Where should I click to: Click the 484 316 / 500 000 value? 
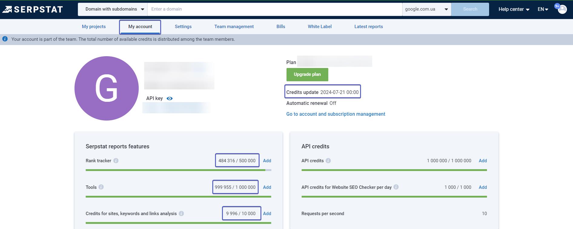pyautogui.click(x=237, y=161)
